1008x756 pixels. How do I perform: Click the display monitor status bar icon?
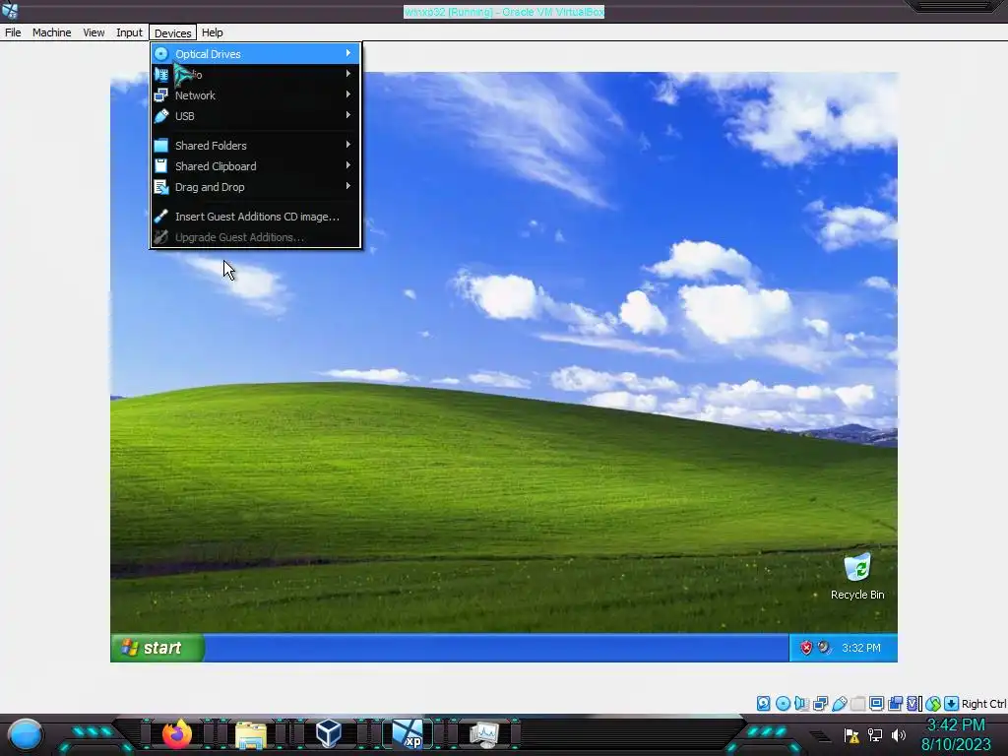[876, 703]
